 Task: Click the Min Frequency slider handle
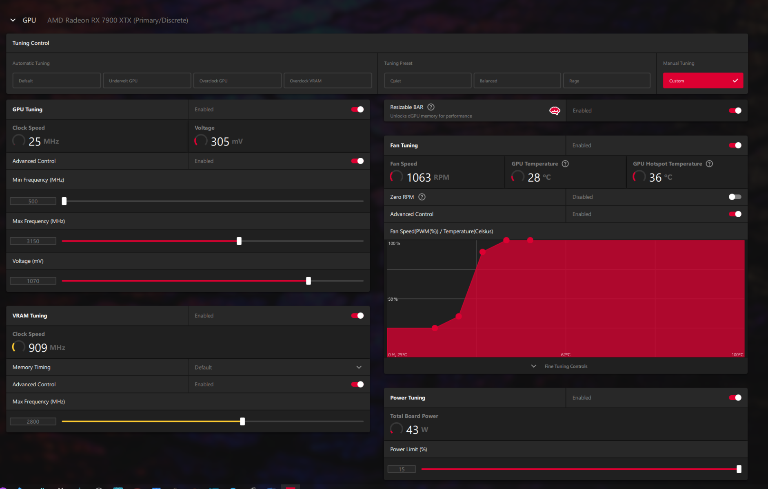pos(64,201)
